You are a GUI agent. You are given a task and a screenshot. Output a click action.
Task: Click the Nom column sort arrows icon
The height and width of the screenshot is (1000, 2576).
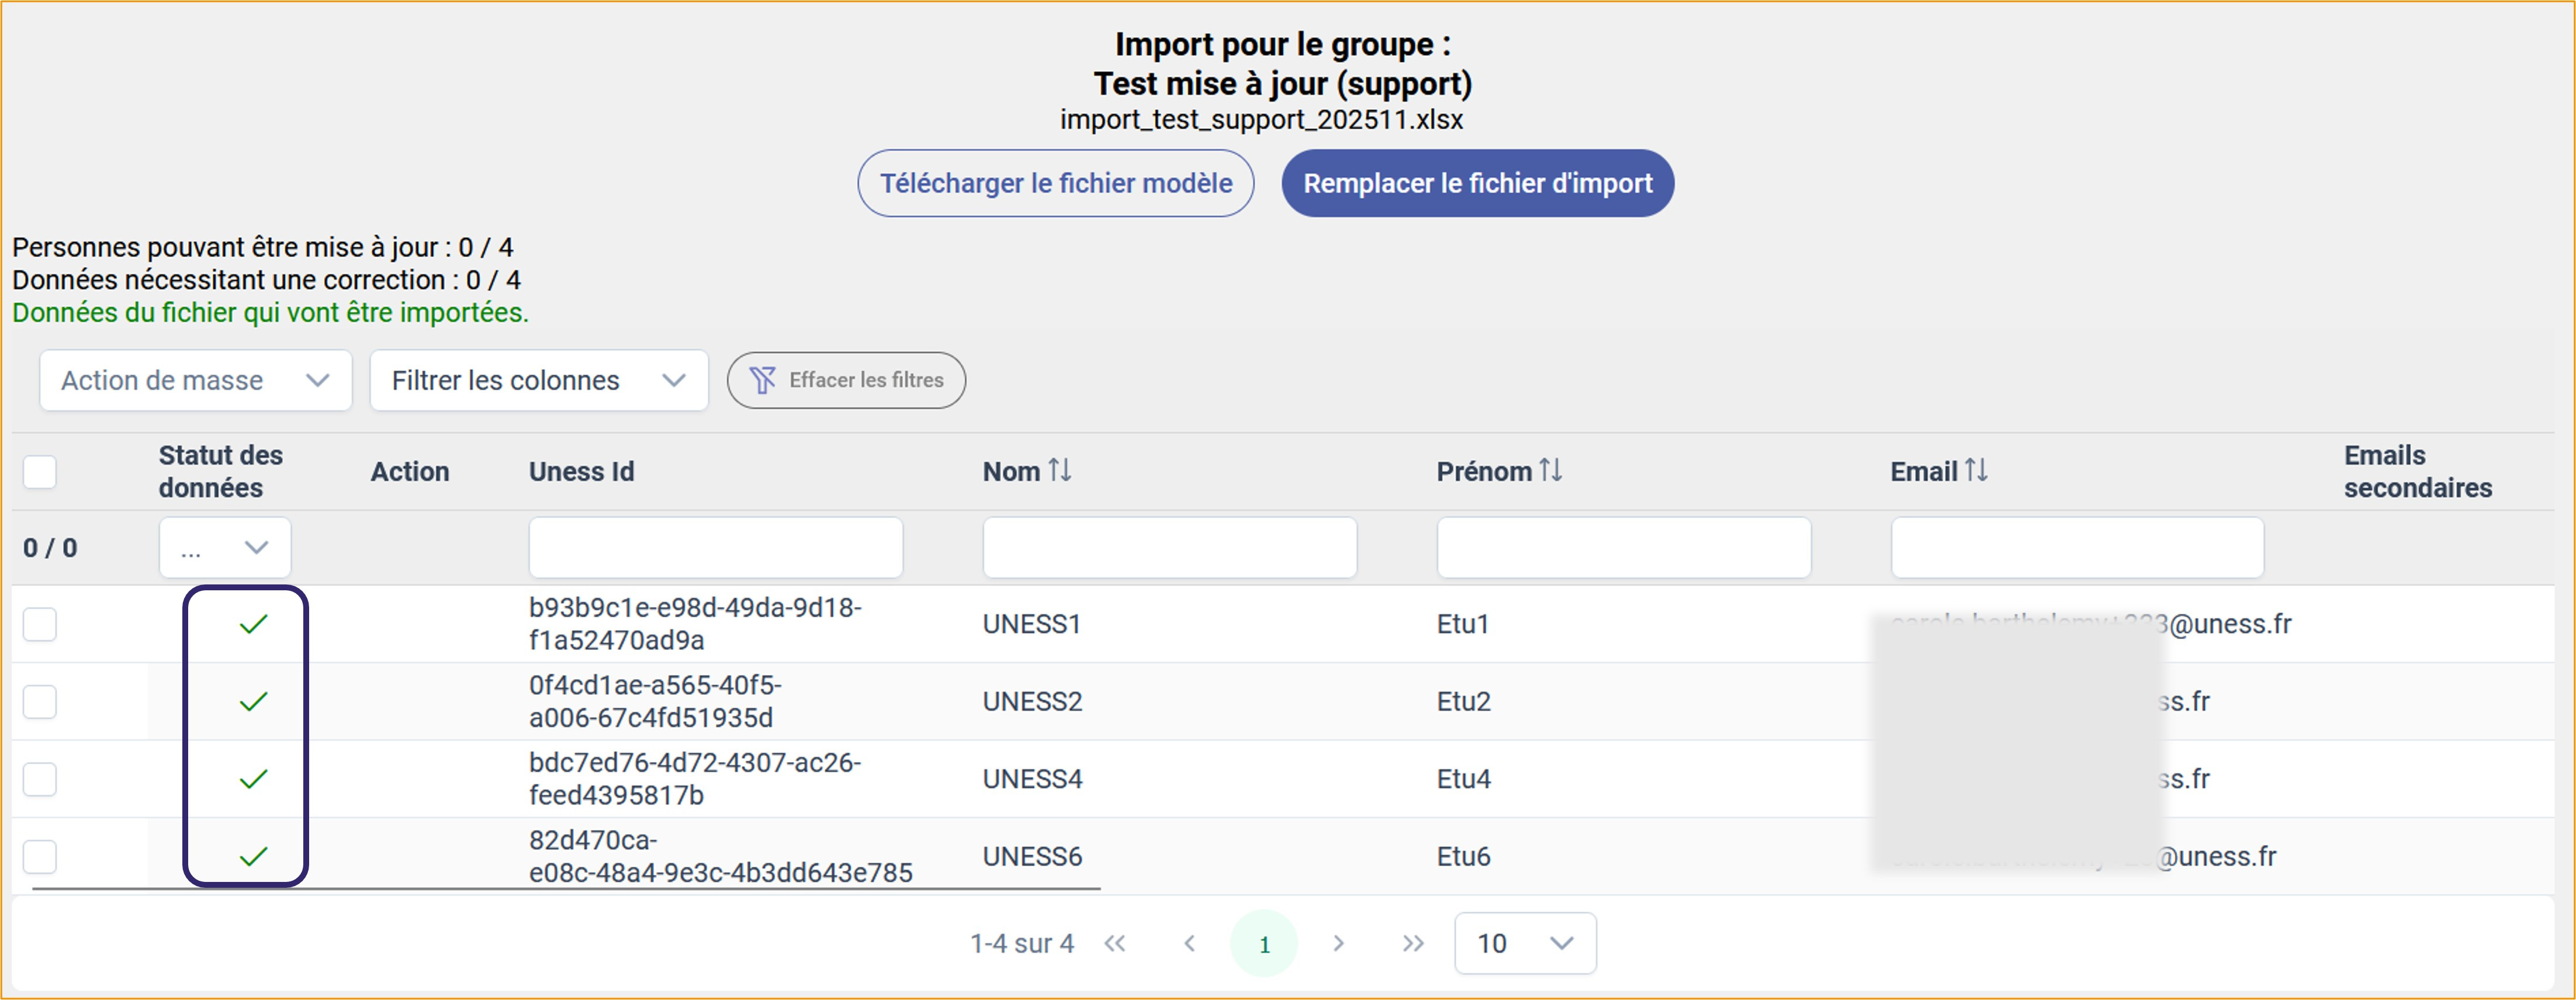pyautogui.click(x=1060, y=470)
